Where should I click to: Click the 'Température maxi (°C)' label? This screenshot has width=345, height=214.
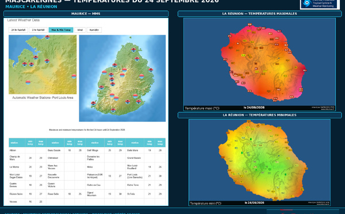pyautogui.click(x=202, y=108)
